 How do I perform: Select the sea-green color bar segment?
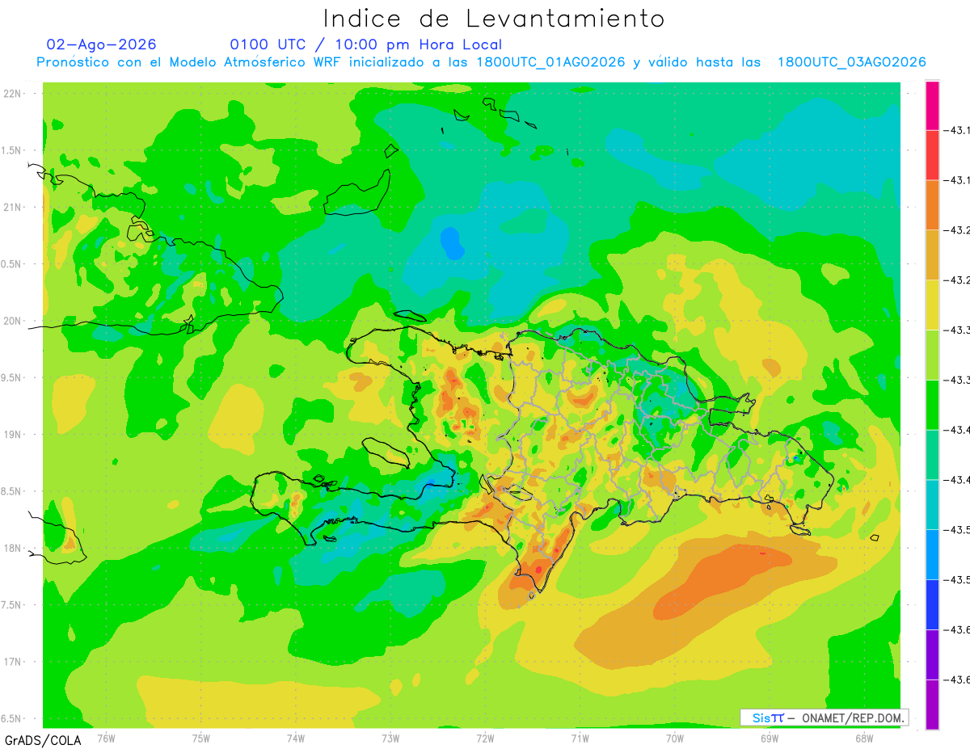932,455
